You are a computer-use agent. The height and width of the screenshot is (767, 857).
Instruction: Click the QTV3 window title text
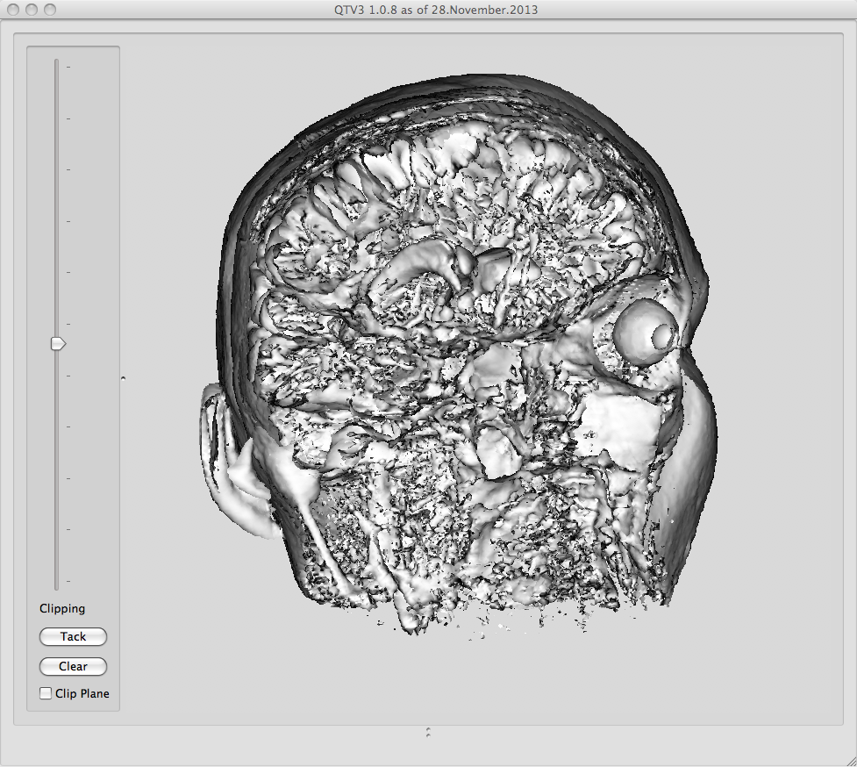click(x=428, y=10)
